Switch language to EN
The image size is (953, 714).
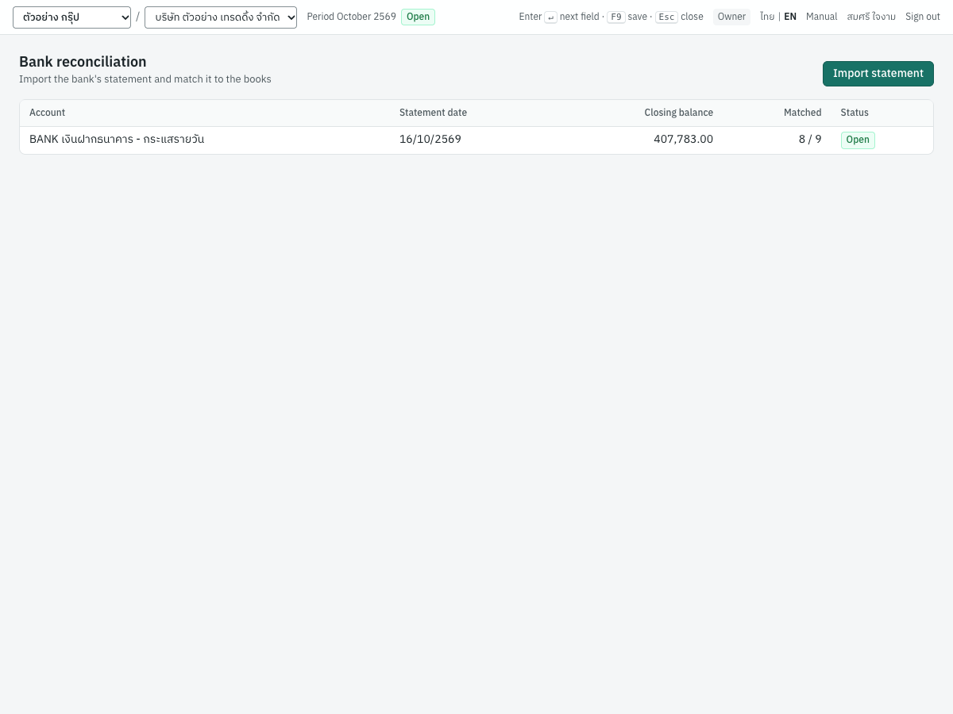point(790,17)
